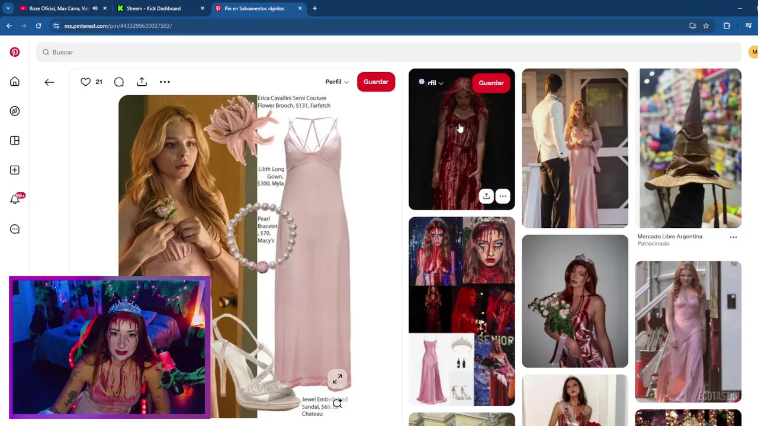Switch to Roze Oficial, Max Carra tab
The image size is (758, 426).
59,8
